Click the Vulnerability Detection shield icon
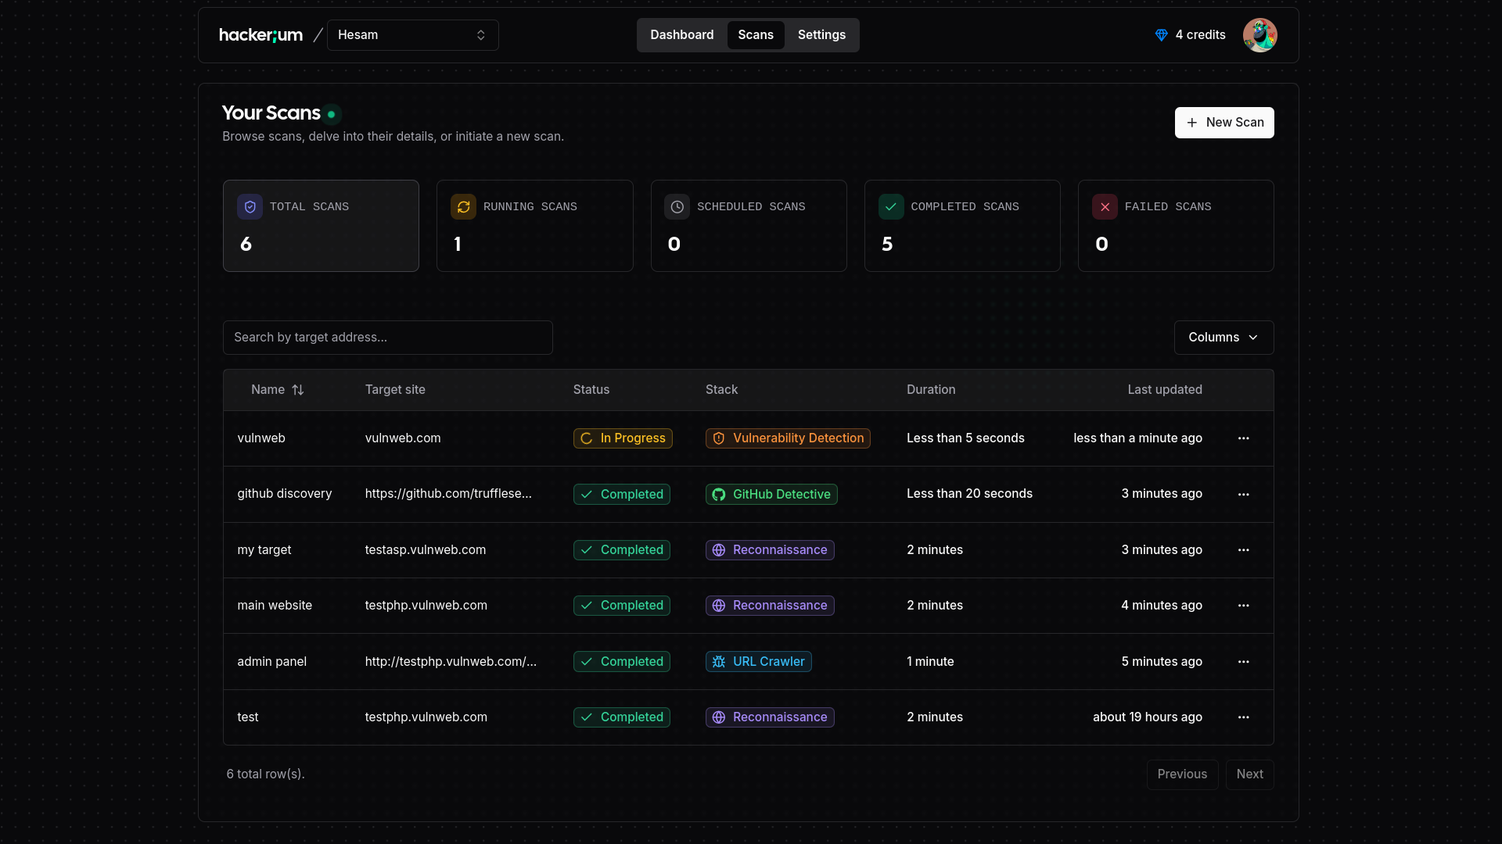 (718, 438)
